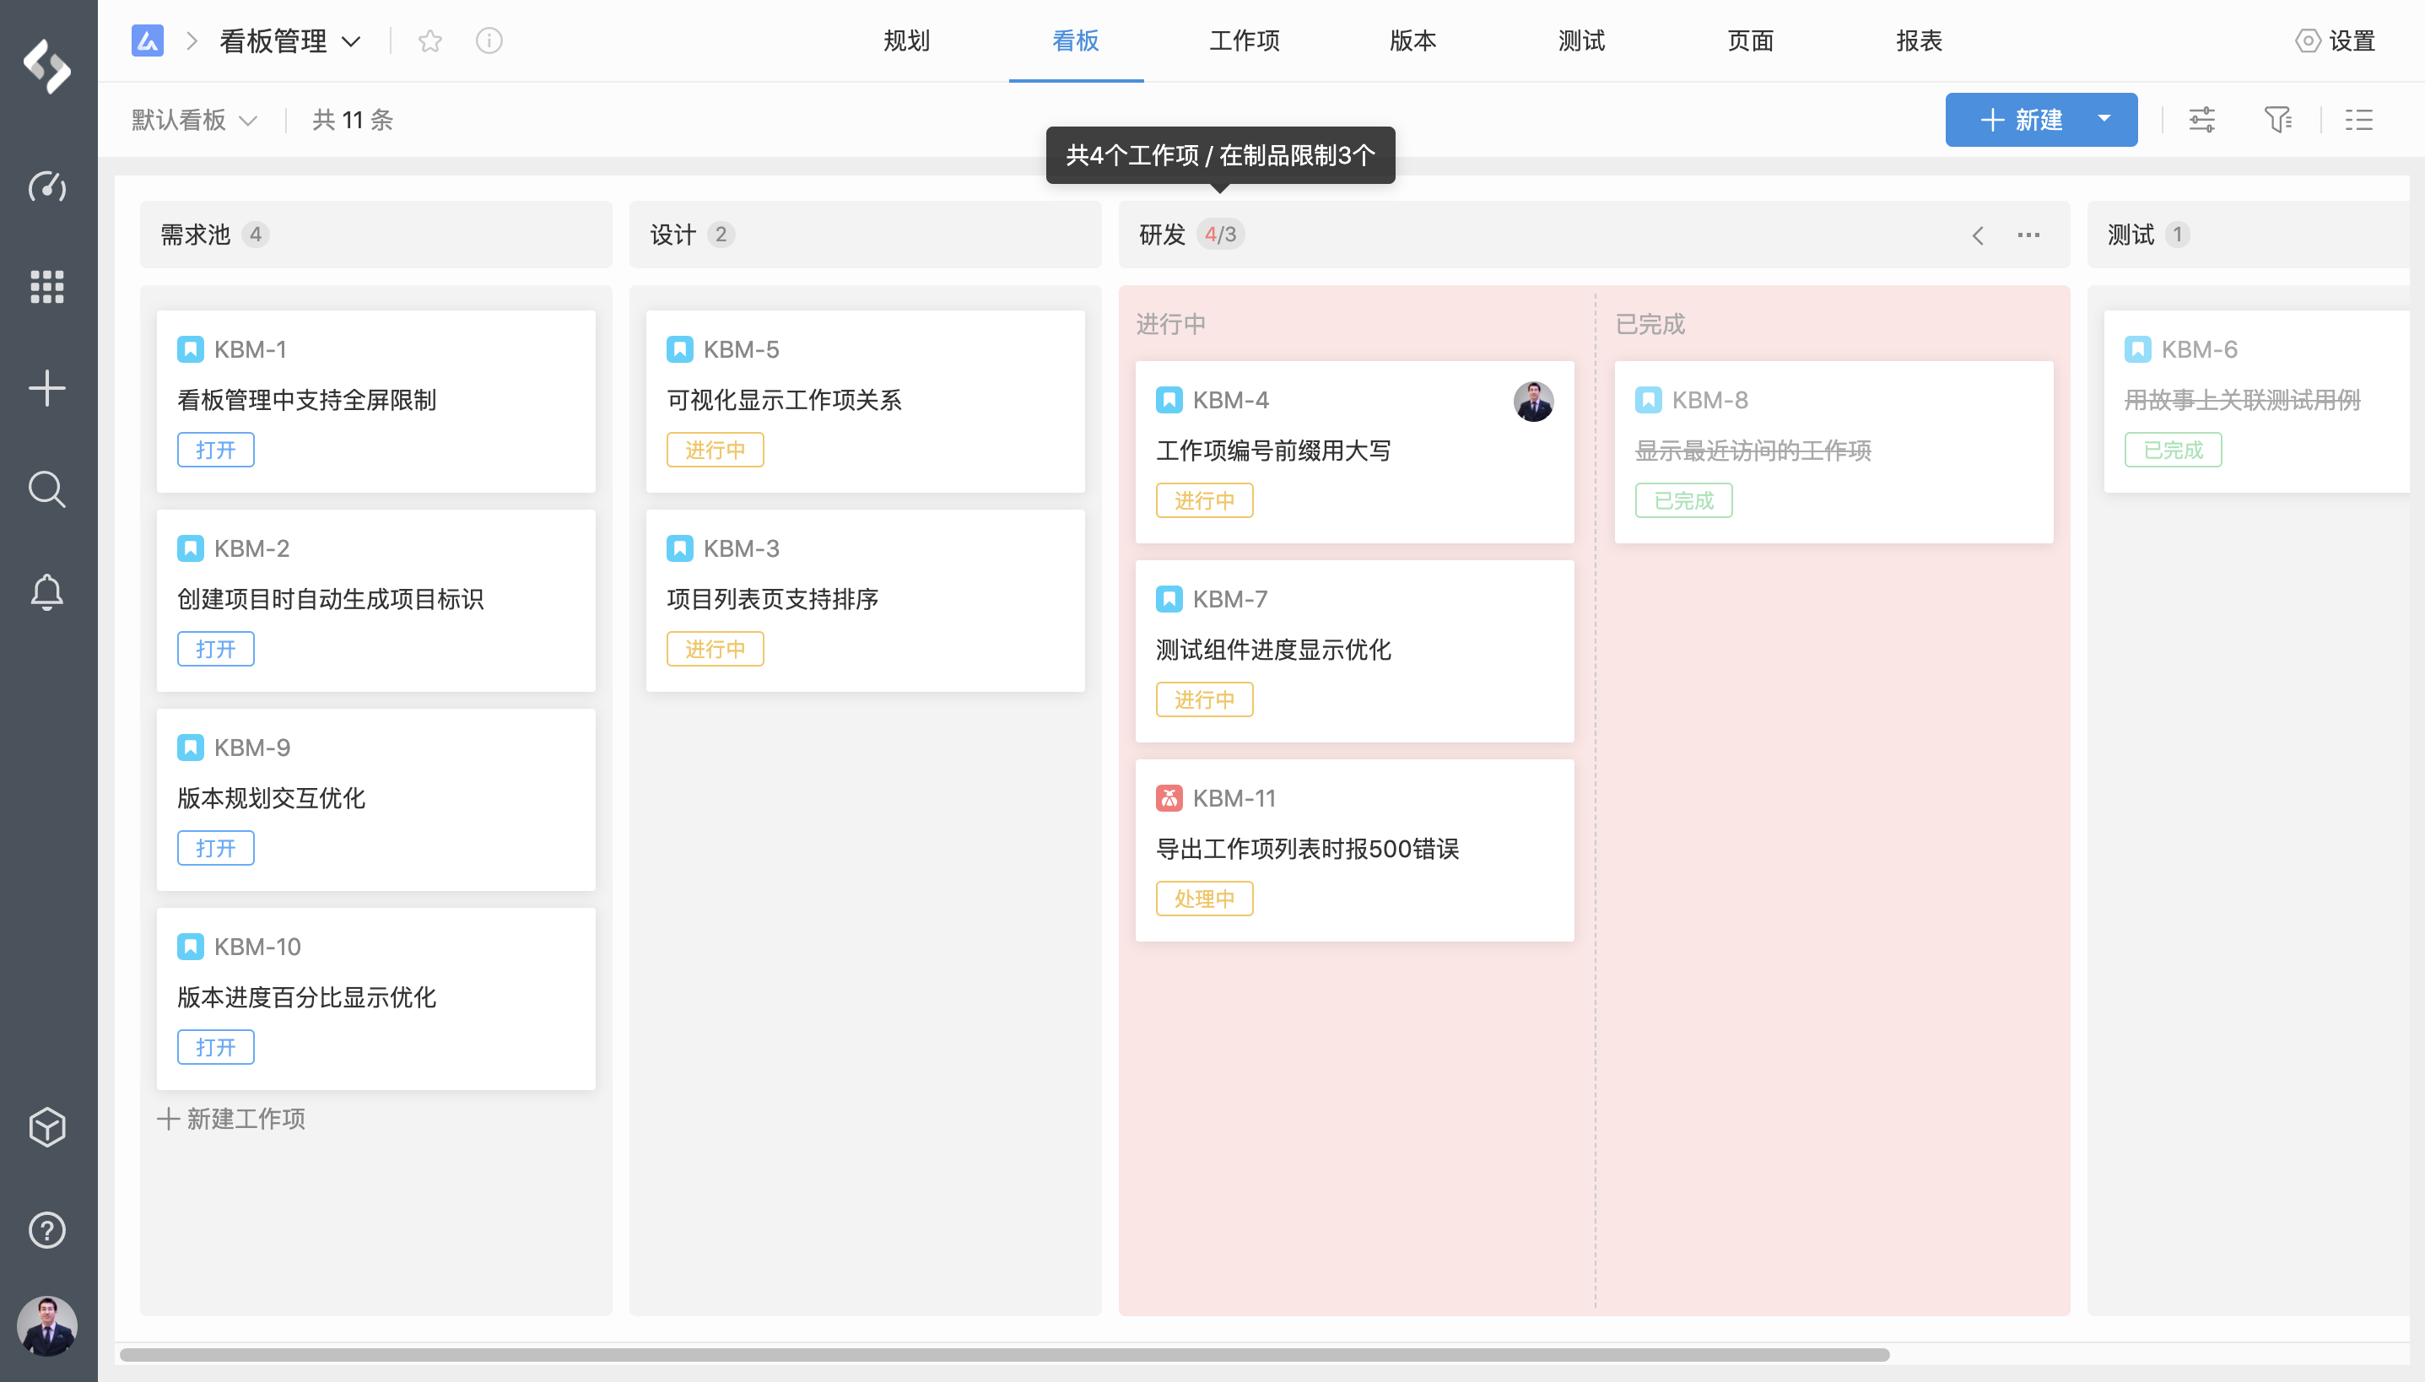Open the filter icon in toolbar
The height and width of the screenshot is (1382, 2425).
pos(2277,120)
